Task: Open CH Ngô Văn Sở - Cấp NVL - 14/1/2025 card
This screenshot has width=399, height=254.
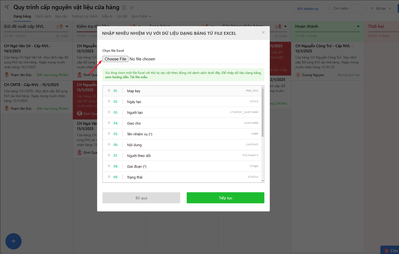Action: pyautogui.click(x=36, y=61)
